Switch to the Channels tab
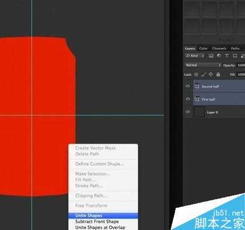 click(x=219, y=48)
